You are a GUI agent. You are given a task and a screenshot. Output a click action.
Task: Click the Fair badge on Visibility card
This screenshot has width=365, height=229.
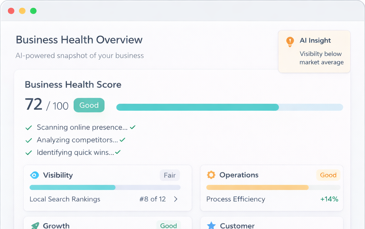(170, 175)
